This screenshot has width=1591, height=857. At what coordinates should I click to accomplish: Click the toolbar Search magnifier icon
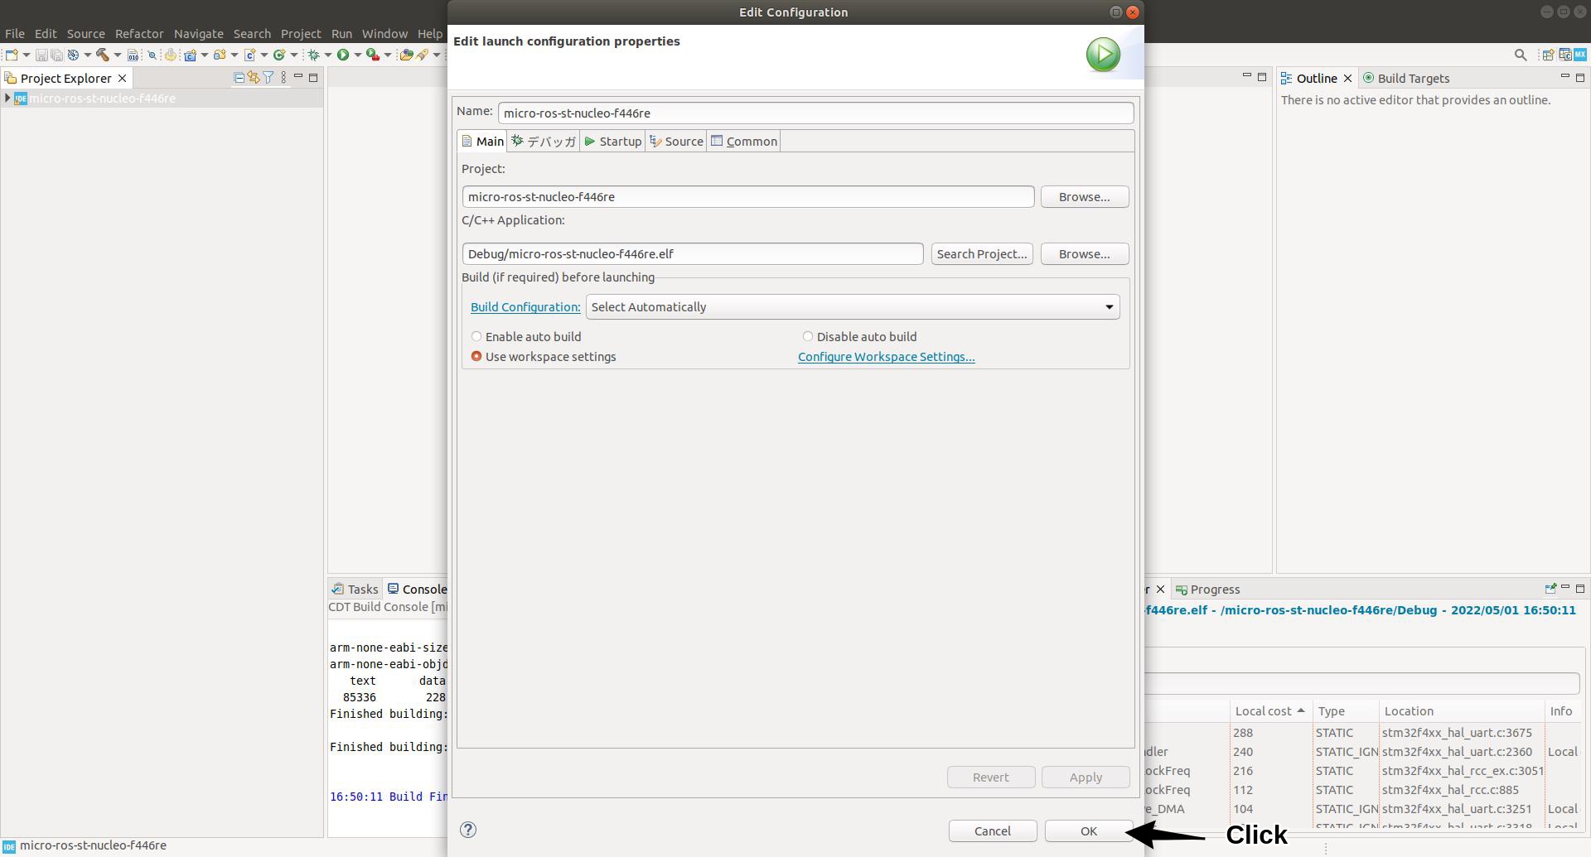pos(1521,55)
